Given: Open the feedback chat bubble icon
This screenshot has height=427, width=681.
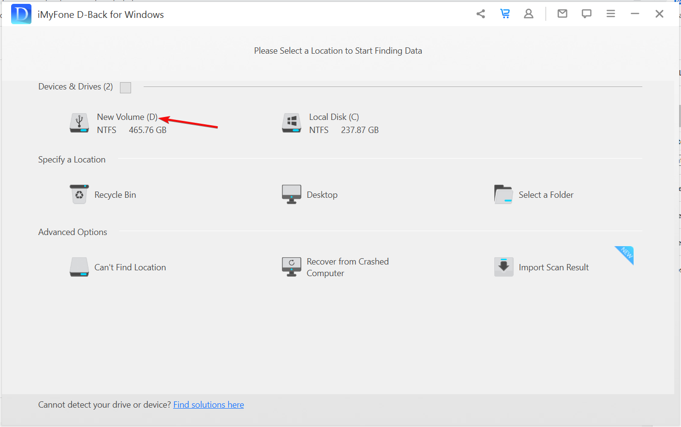Looking at the screenshot, I should click(x=586, y=14).
